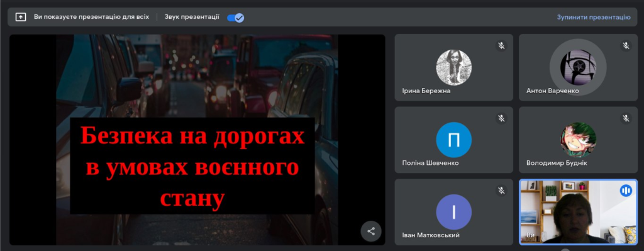Click muted mic icon on Антон Варченко tile
Image resolution: width=644 pixels, height=251 pixels.
pyautogui.click(x=626, y=45)
